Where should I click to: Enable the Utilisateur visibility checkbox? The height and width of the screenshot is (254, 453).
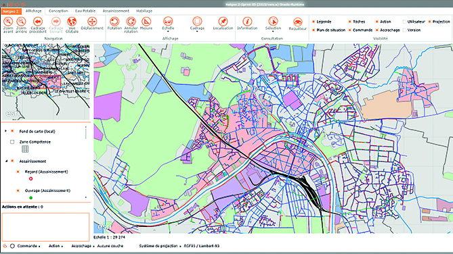pyautogui.click(x=404, y=22)
